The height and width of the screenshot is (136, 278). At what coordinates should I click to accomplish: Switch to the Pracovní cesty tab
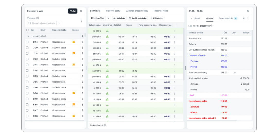point(113,11)
